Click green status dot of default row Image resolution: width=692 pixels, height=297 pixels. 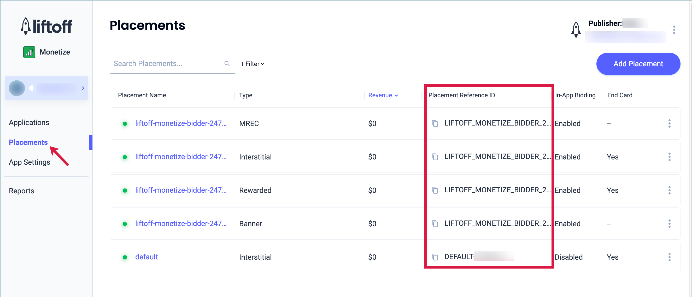125,257
